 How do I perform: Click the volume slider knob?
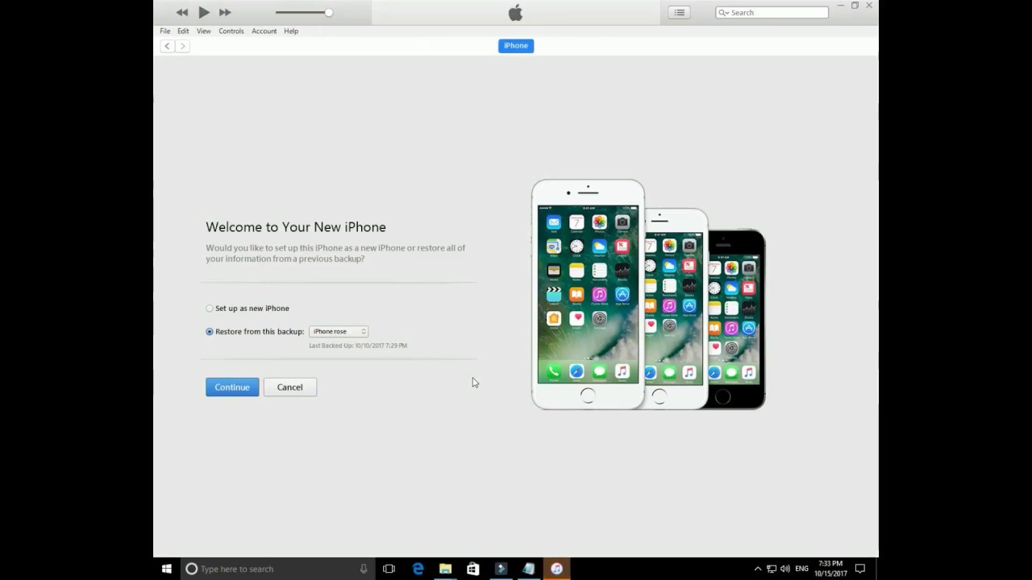click(x=329, y=12)
